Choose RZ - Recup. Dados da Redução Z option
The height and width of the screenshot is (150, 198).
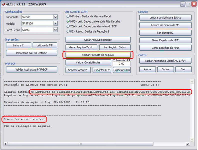point(68,31)
